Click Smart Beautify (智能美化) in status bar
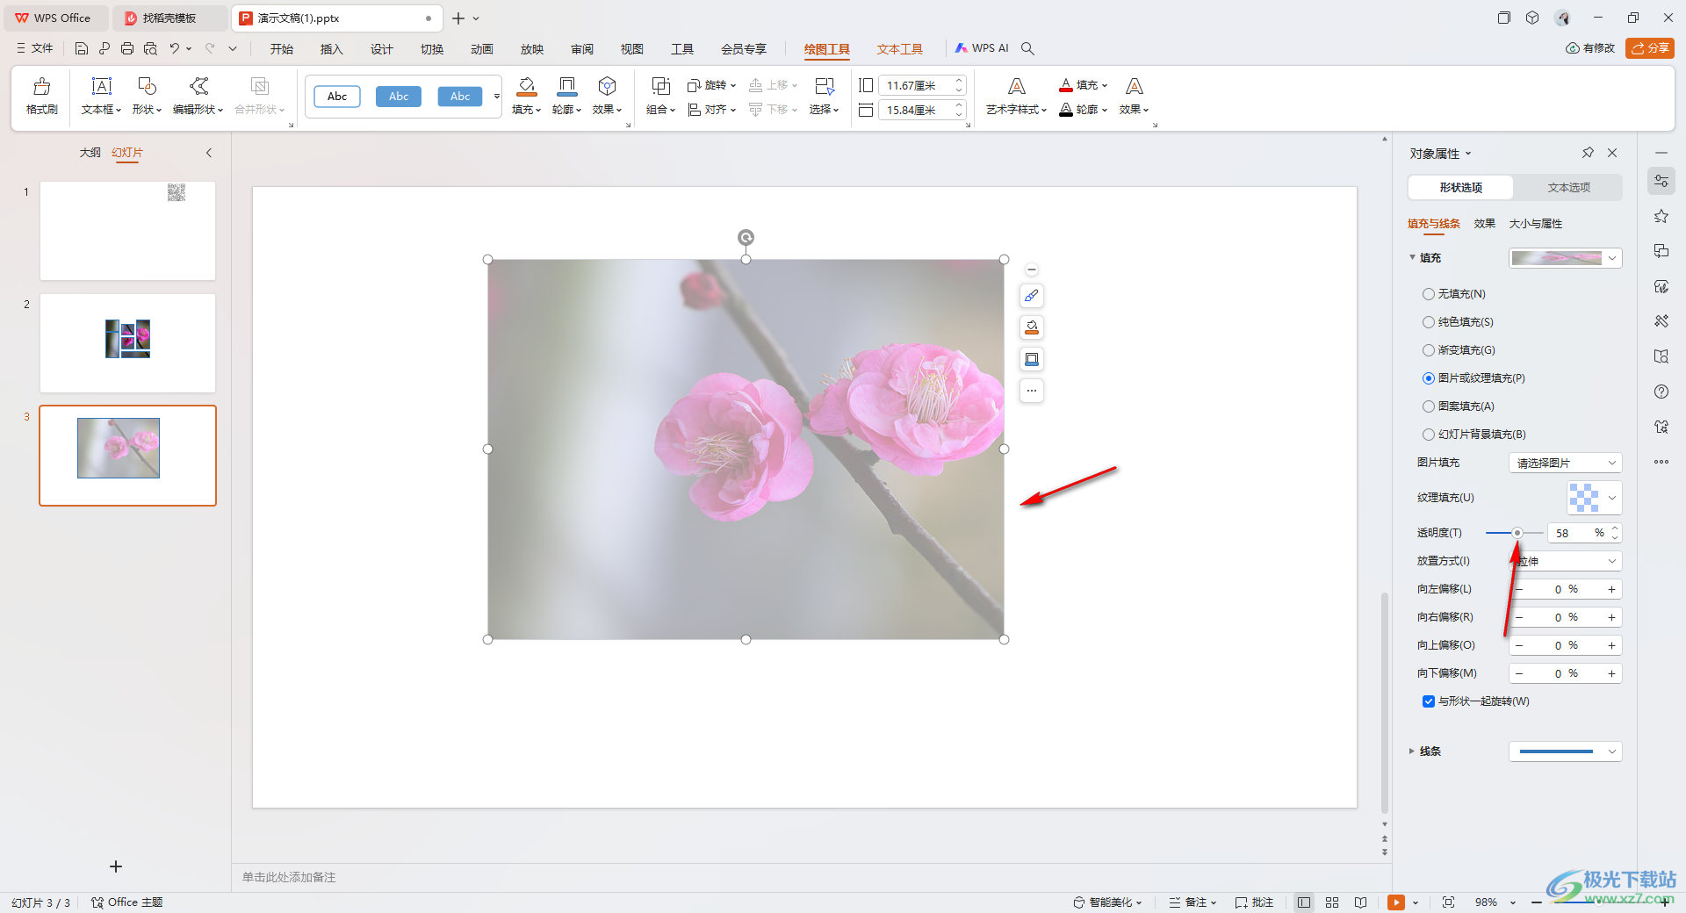 [x=1107, y=902]
